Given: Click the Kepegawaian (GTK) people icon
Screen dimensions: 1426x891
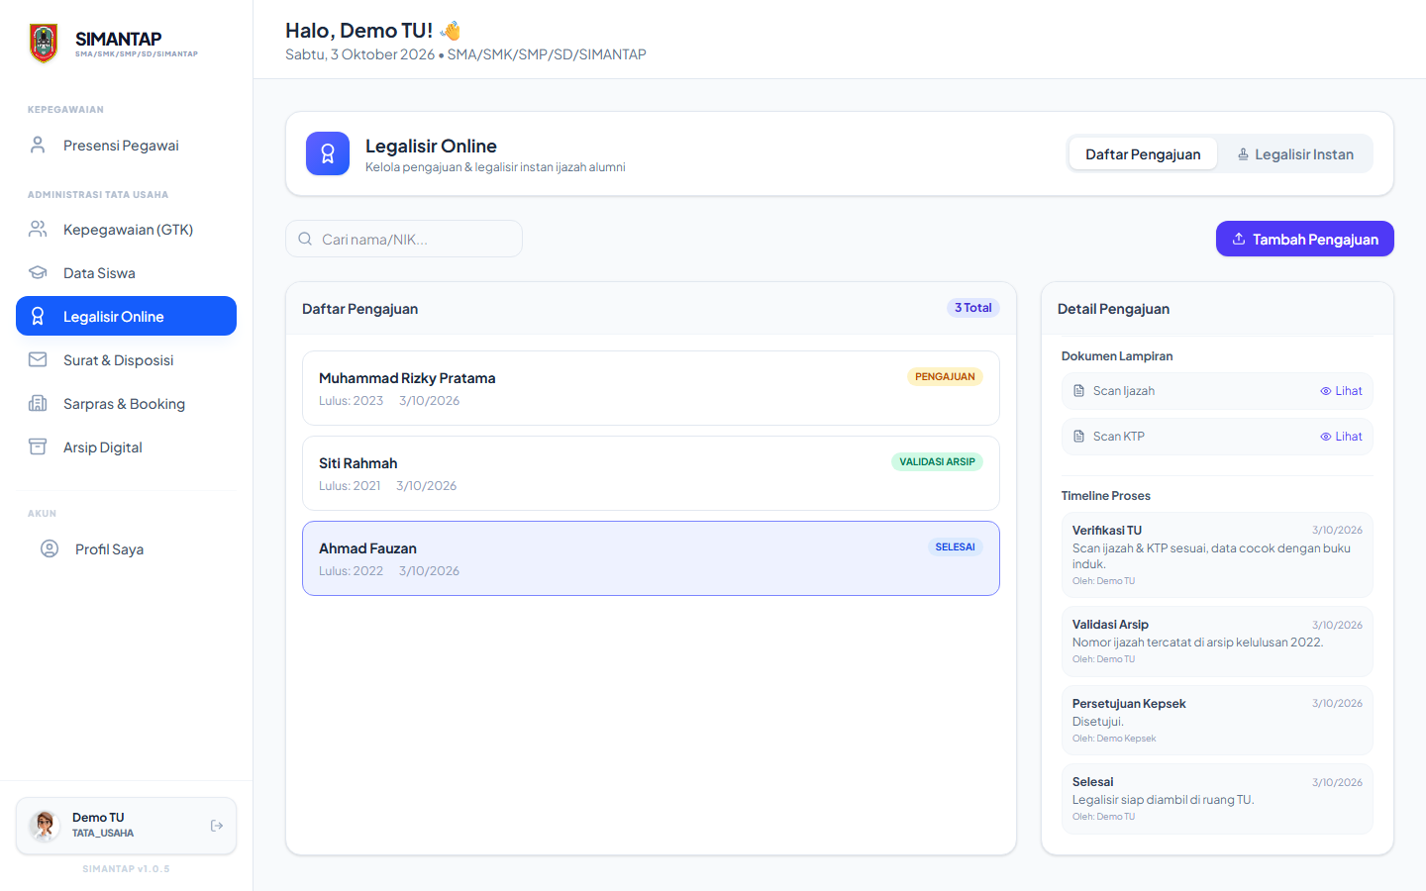Looking at the screenshot, I should click(x=38, y=230).
